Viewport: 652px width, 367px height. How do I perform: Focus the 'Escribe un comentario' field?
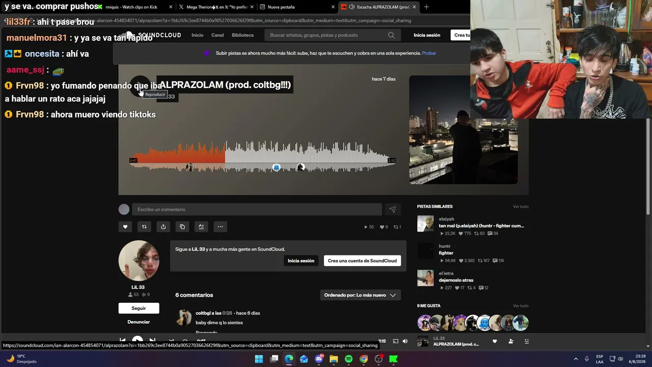coord(257,209)
